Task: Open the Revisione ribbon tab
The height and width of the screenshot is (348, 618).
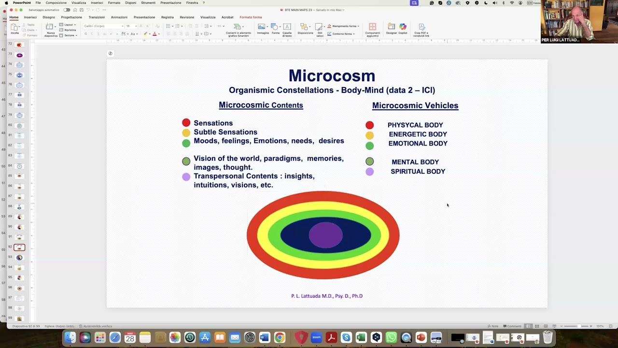Action: pyautogui.click(x=187, y=17)
